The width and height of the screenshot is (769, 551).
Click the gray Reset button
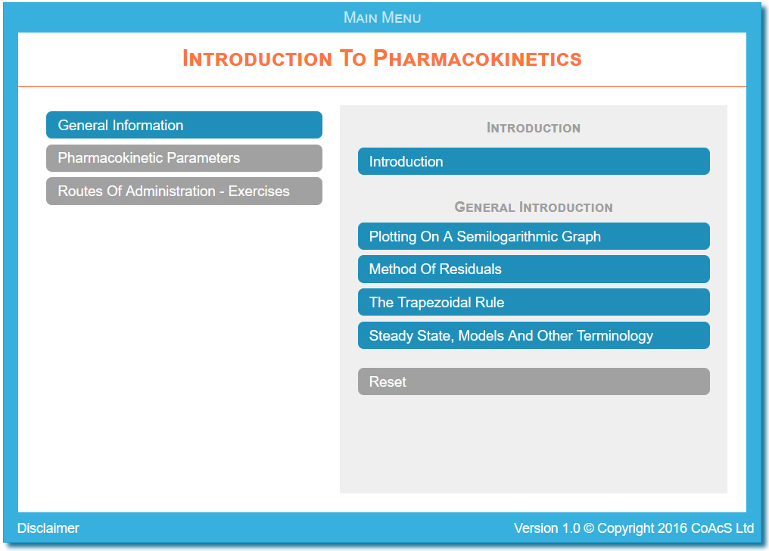pos(534,381)
